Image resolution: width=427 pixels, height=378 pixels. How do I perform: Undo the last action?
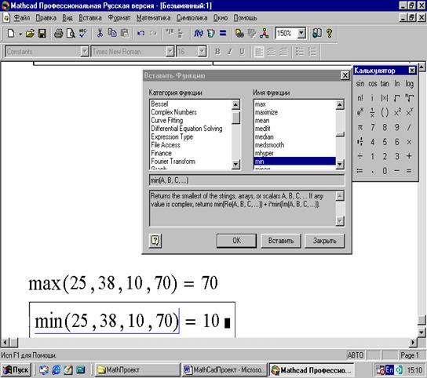coord(141,34)
